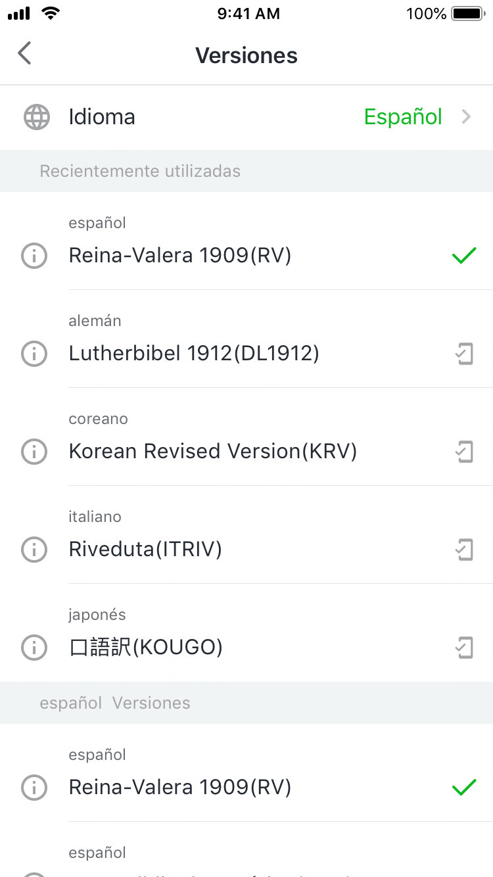
Task: Download the Riveduta Italian version
Action: 464,549
